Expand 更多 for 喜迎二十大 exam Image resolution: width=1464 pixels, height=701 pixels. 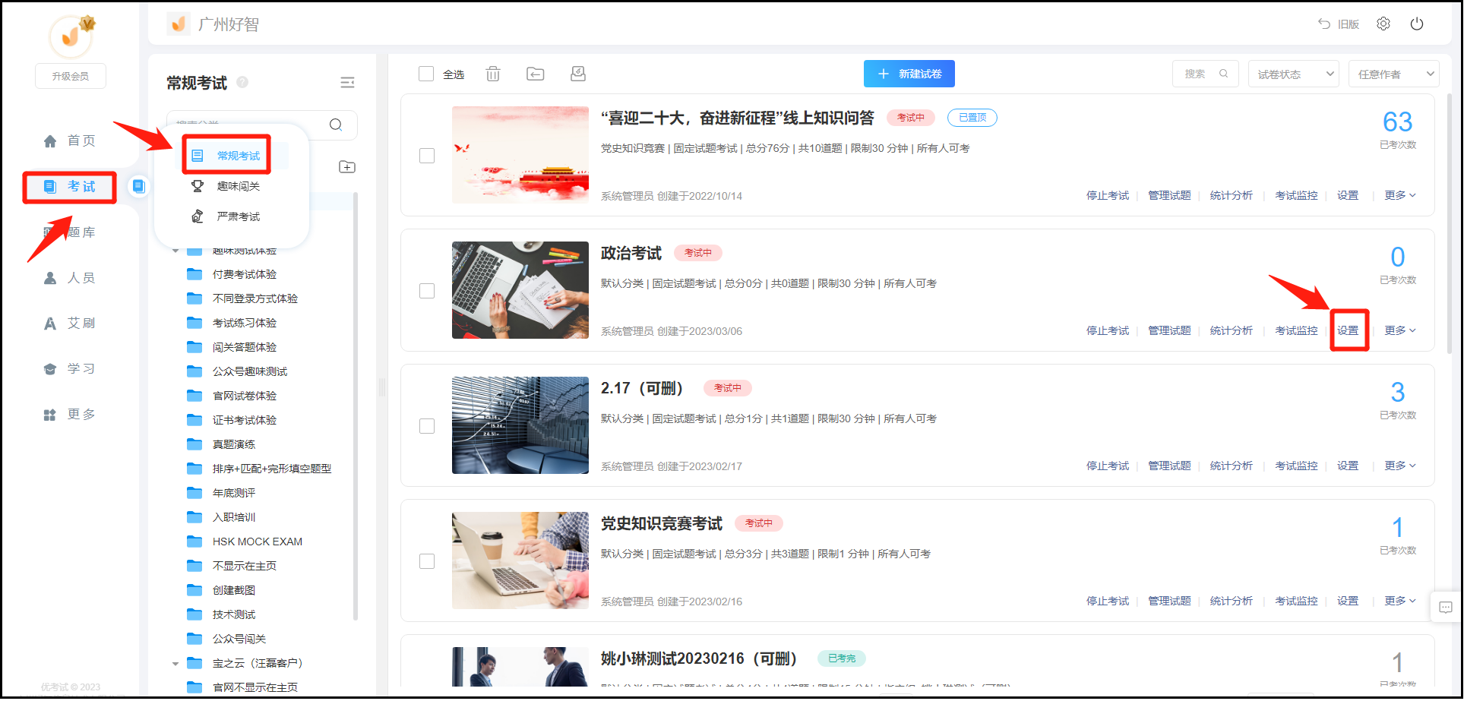point(1399,195)
